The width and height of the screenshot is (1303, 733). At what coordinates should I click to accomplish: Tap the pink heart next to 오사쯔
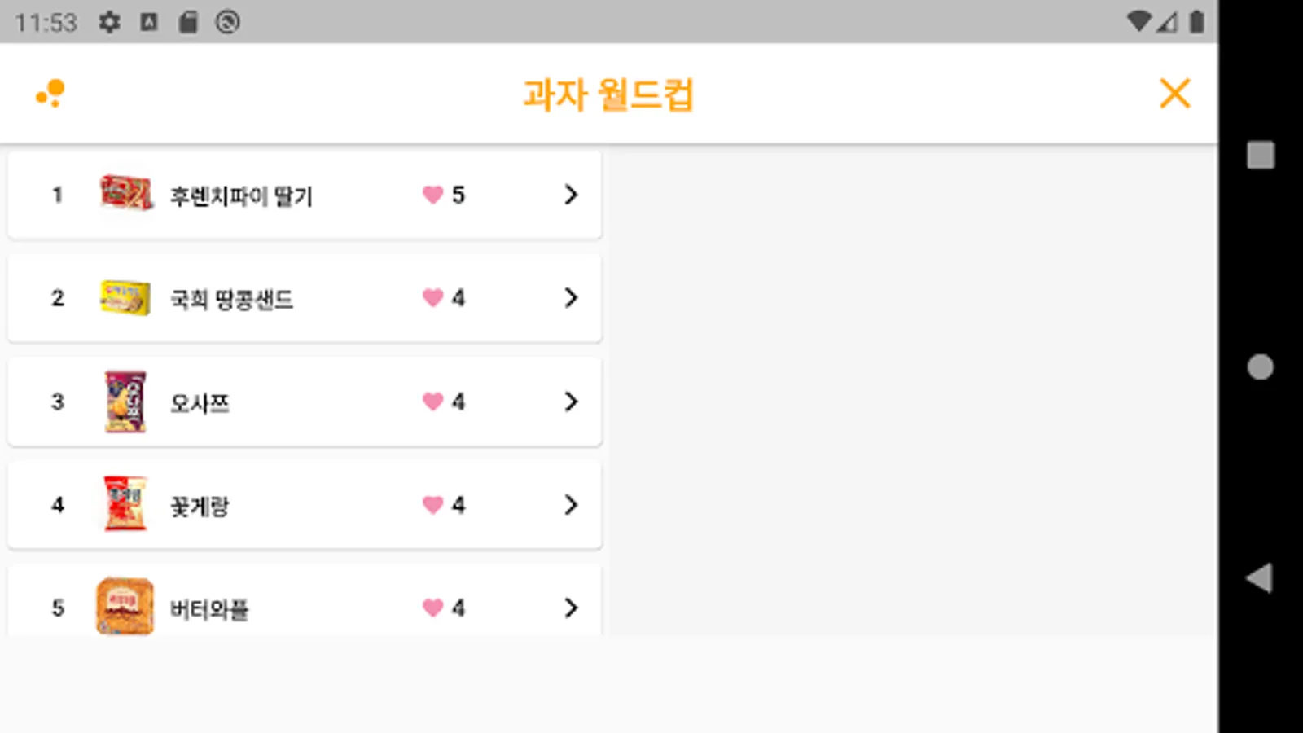tap(432, 402)
